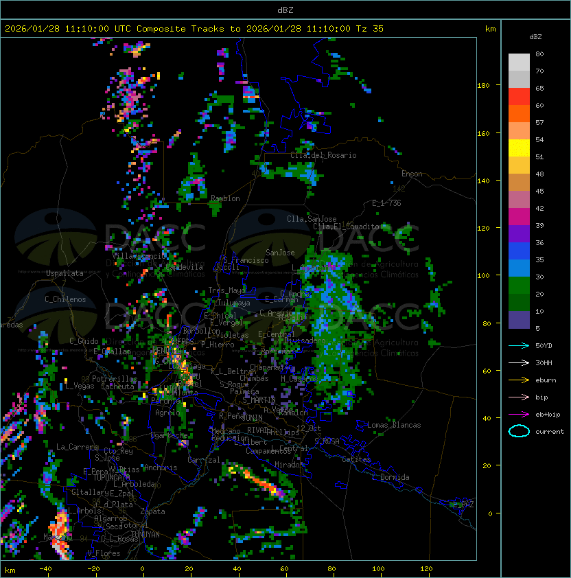Viewport: 571px width, 578px height.
Task: Click the yellow eburn arrow legend icon
Action: click(519, 380)
